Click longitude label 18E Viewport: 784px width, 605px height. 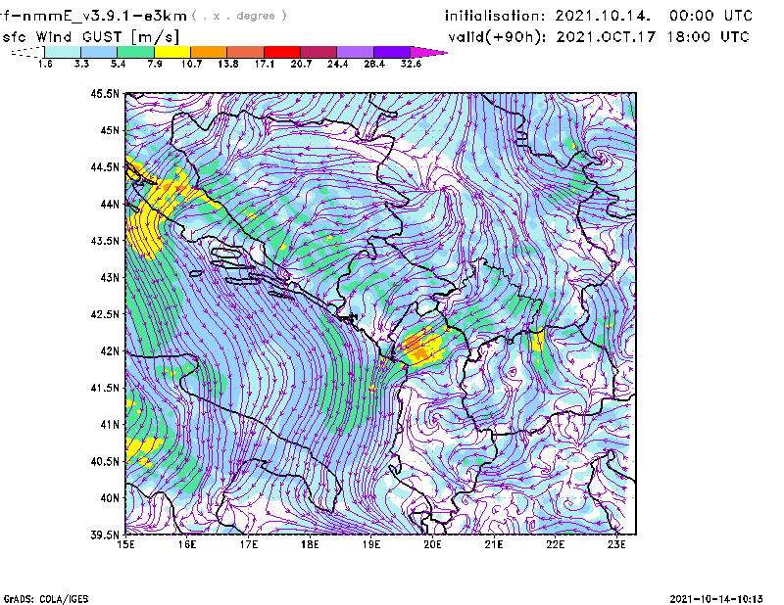[x=310, y=544]
